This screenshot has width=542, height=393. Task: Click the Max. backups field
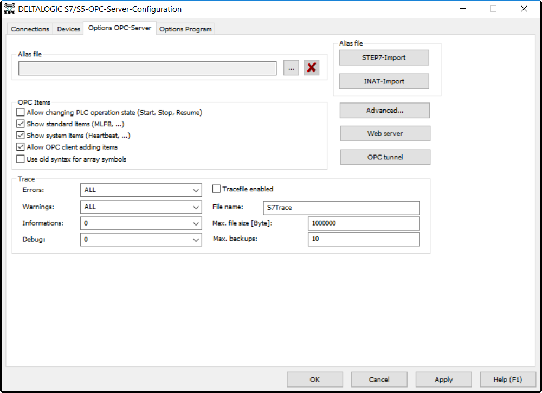tap(364, 239)
